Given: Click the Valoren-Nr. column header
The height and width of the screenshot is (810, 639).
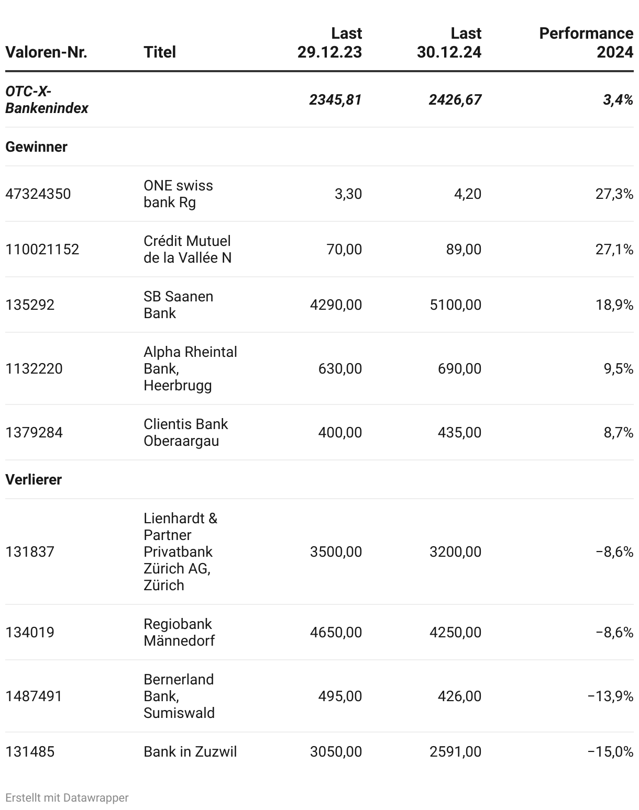Looking at the screenshot, I should tap(46, 52).
